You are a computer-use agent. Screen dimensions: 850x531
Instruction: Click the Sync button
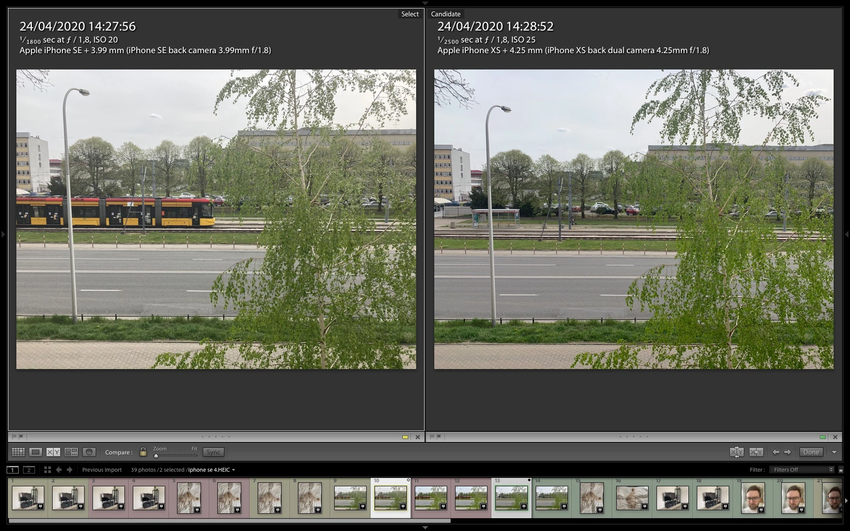(x=213, y=452)
